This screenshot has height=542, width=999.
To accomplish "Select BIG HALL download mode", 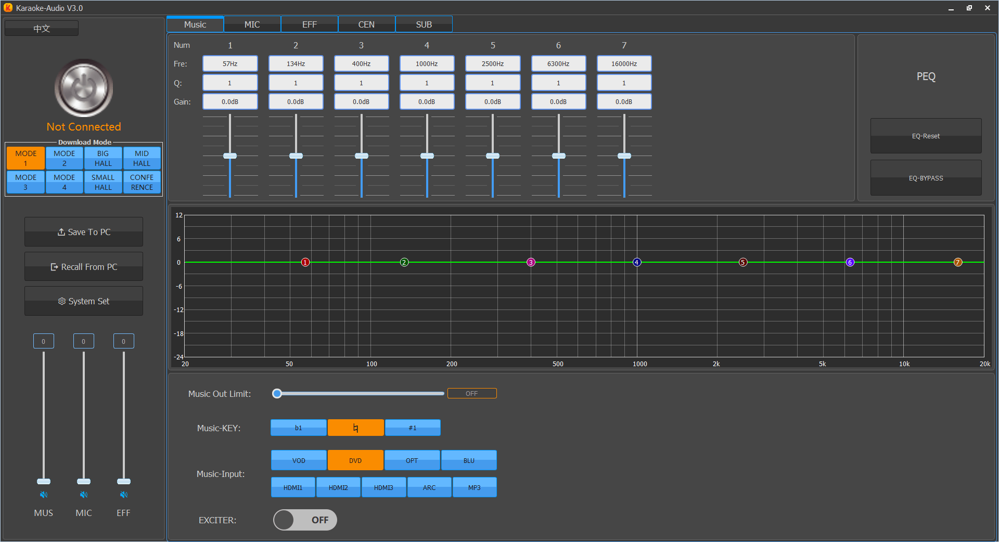I will pos(103,158).
